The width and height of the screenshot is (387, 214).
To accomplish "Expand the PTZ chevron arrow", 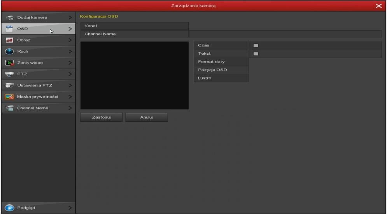I will (x=70, y=74).
